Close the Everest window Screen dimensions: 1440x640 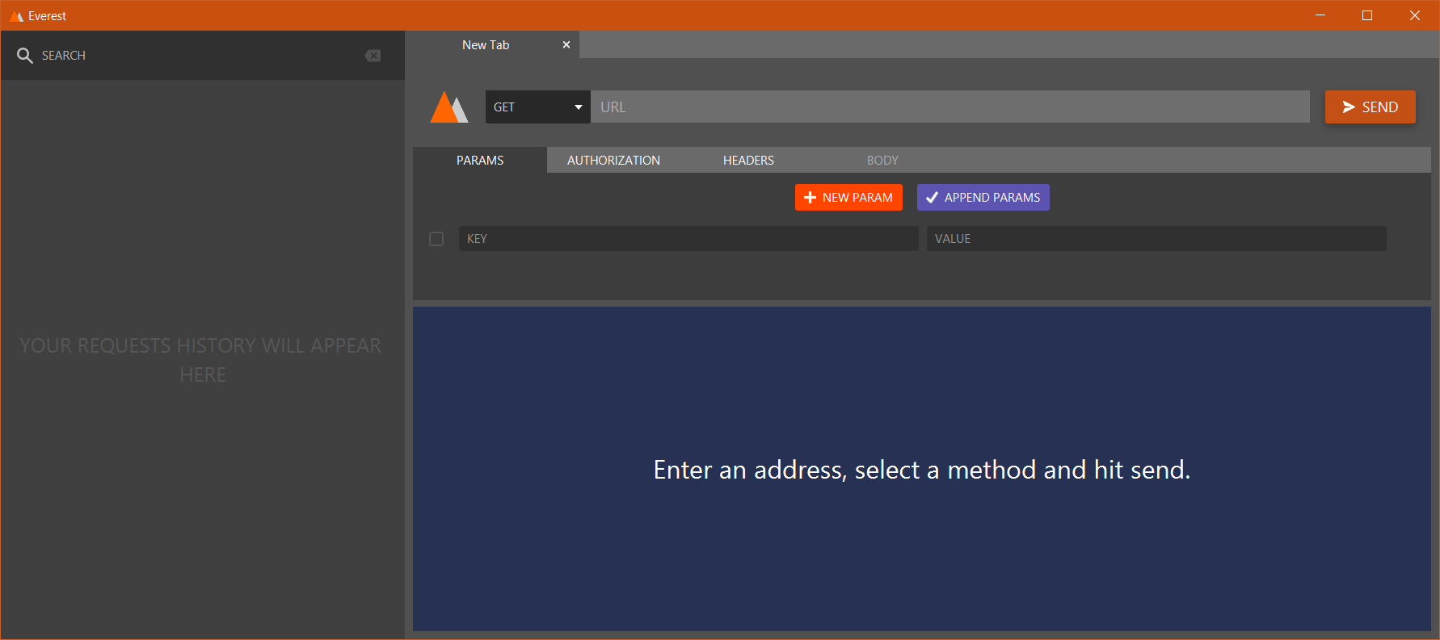pos(1415,15)
